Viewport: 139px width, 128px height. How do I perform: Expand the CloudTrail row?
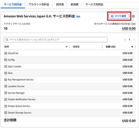point(6,53)
